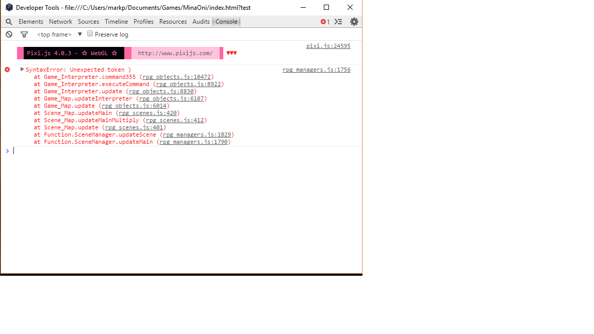The width and height of the screenshot is (594, 334).
Task: Click the Function.SceneManager.updateMain stack frame text
Action: (x=98, y=142)
